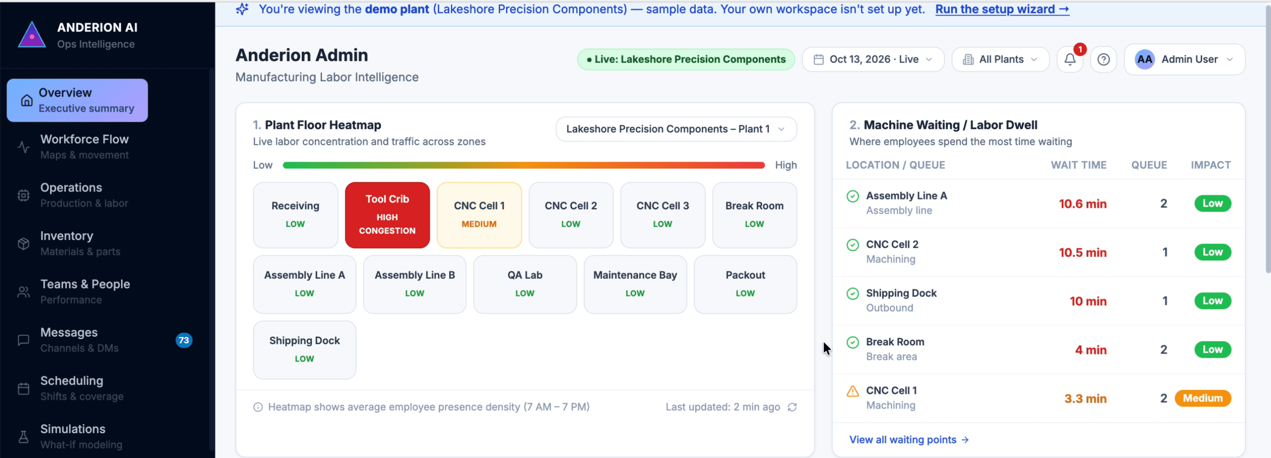Select the Receiving zone tile
The image size is (1271, 458).
coord(295,215)
